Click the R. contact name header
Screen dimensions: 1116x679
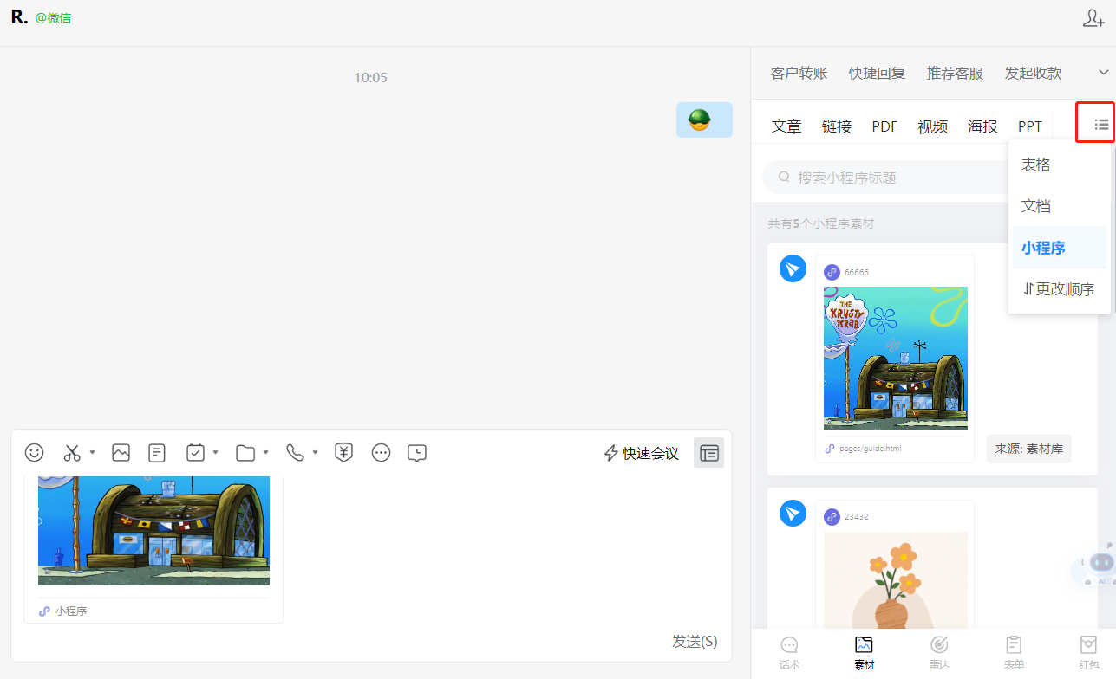19,16
